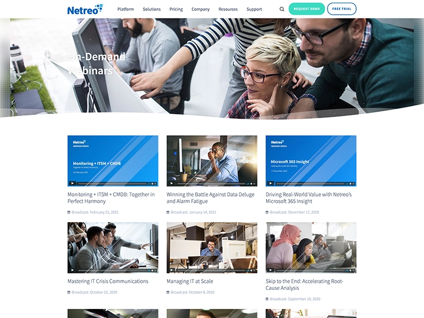Open the Solutions menu
Screen dimensions: 424x318
152,9
